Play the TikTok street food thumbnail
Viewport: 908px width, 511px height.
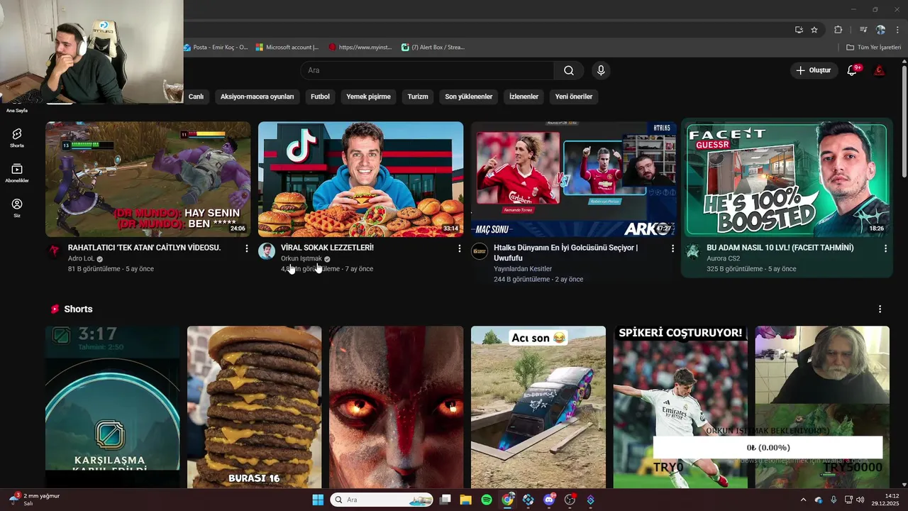click(x=360, y=179)
